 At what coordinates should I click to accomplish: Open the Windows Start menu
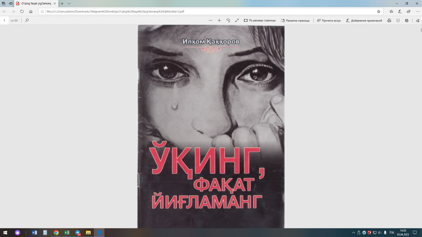point(5,232)
